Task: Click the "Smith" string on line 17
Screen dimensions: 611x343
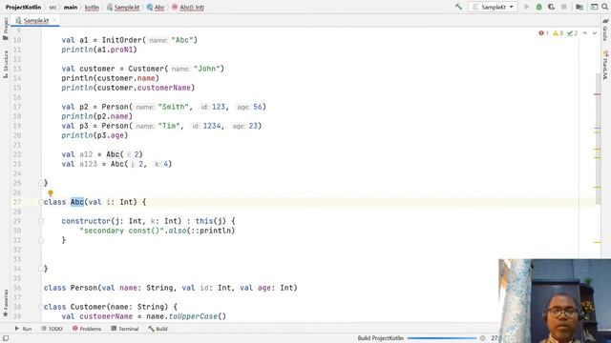Action: tap(173, 107)
